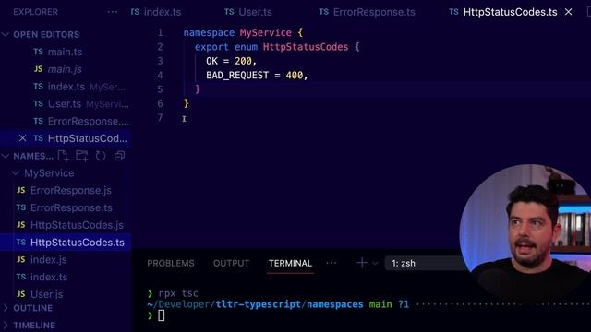Collapse all folders in explorer

click(x=119, y=156)
